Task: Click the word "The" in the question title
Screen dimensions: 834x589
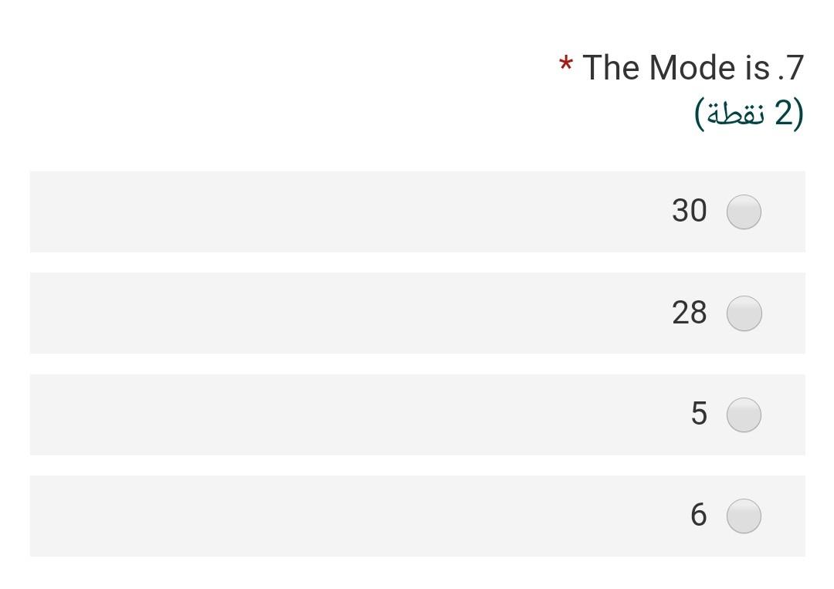Action: click(611, 68)
